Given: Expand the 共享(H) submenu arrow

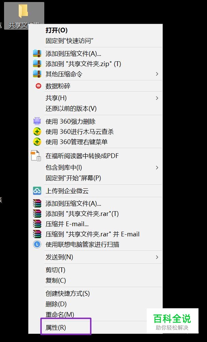Looking at the screenshot, I should tap(157, 98).
